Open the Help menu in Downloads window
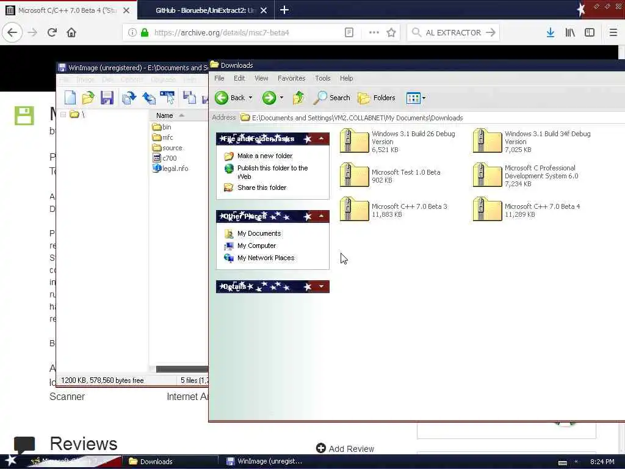Viewport: 625px width, 469px height. click(347, 78)
